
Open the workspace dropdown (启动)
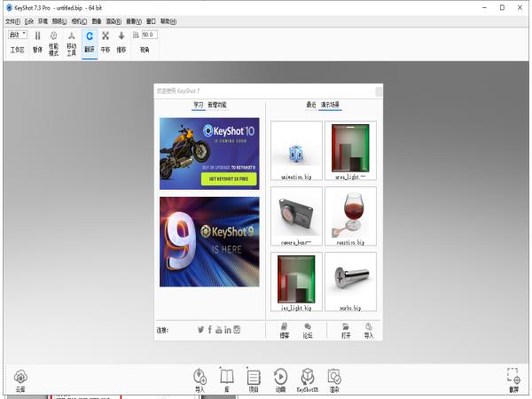(x=18, y=35)
